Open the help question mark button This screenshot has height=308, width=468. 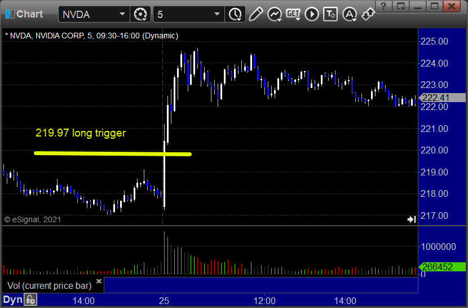pyautogui.click(x=383, y=6)
